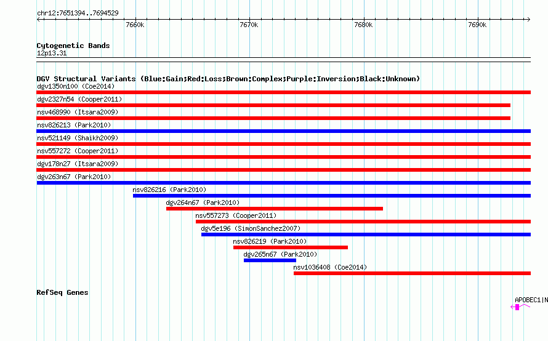Click the dgv178n27 (Itsara2009) label
Image resolution: width=548 pixels, height=341 pixels.
(x=78, y=164)
